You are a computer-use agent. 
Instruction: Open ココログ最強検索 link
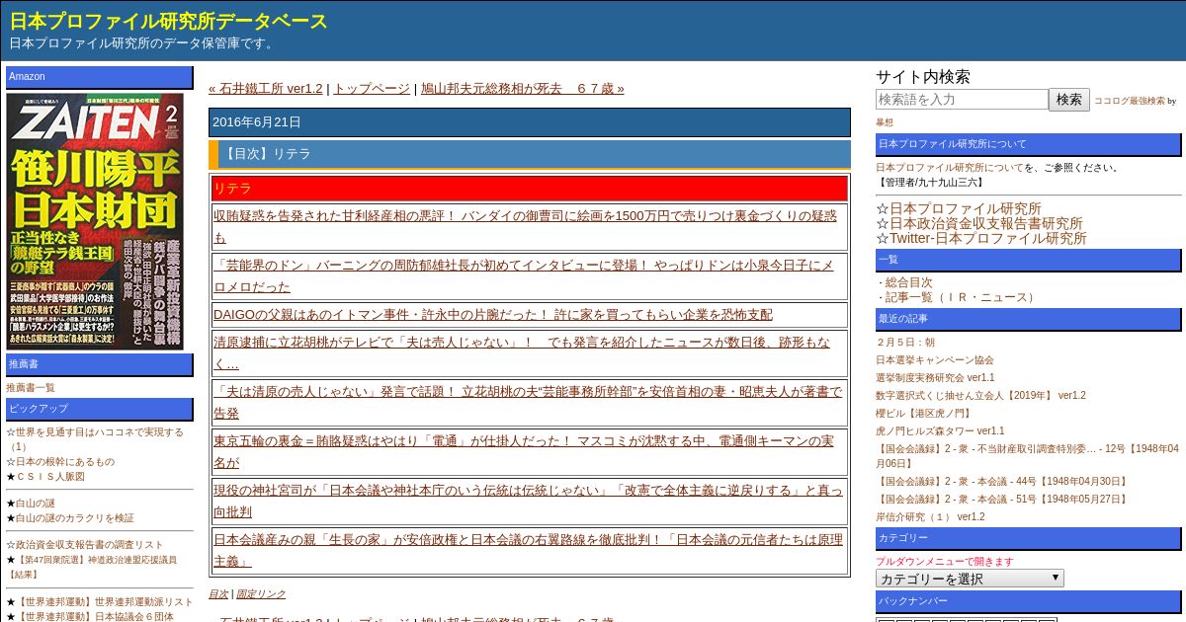click(x=1130, y=101)
